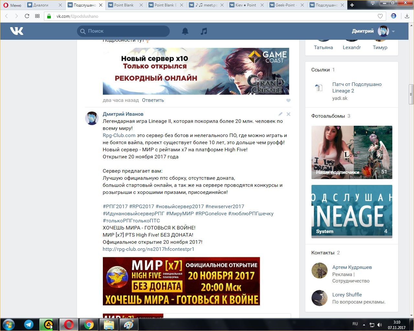Click Артем Кудряшев contact avatar

point(319,271)
